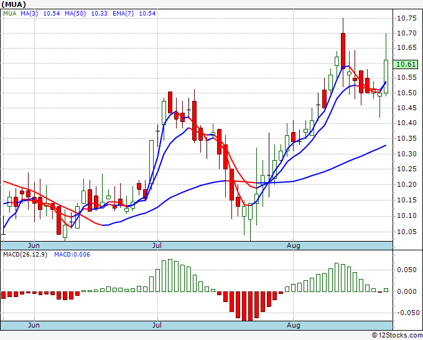Select the 10.20 price axis label
The width and height of the screenshot is (423, 340).
(x=407, y=185)
